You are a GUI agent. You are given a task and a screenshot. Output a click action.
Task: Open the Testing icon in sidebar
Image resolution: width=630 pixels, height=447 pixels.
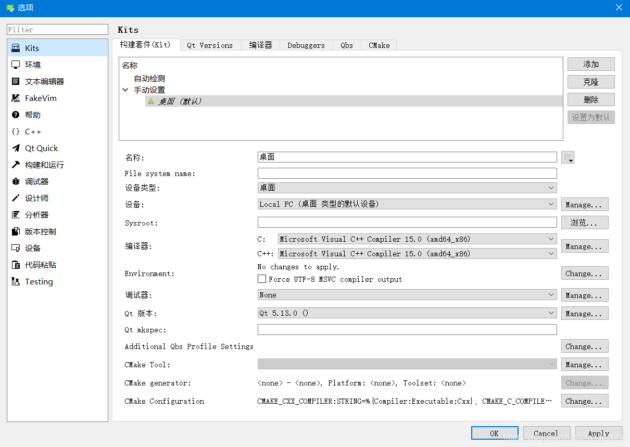tap(16, 281)
